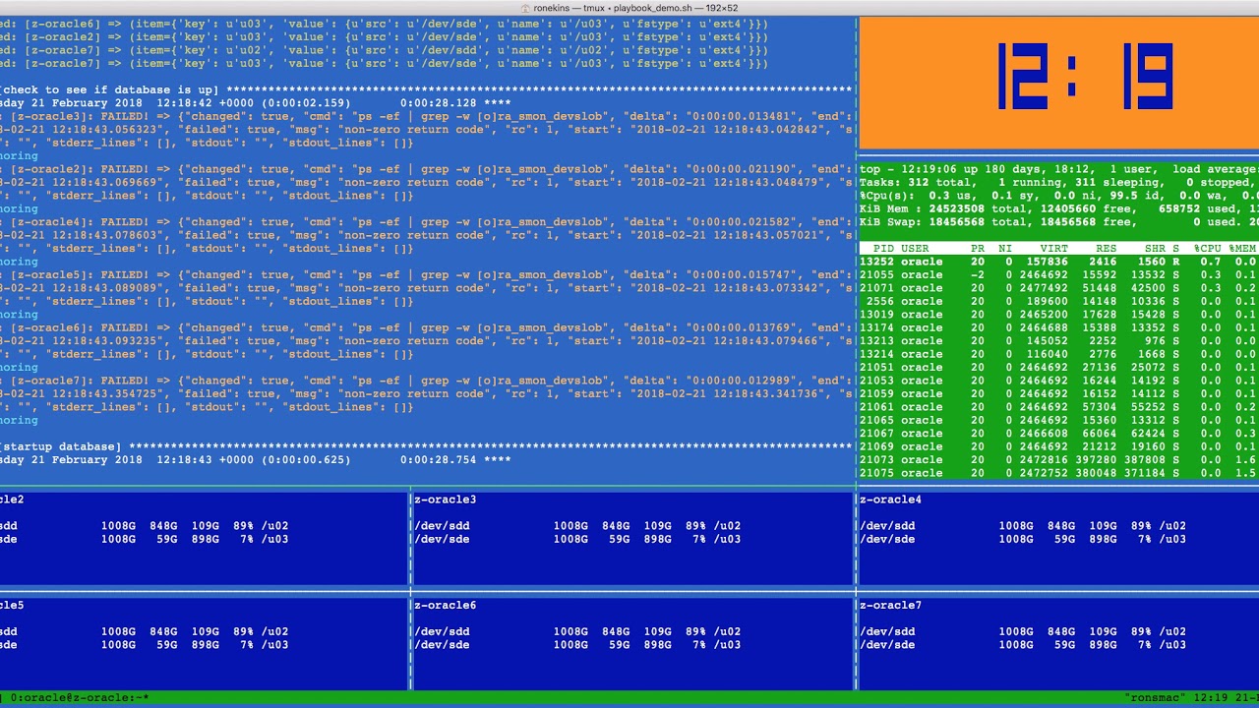This screenshot has width=1259, height=708.
Task: Click the 'KiB Swap: 18456568 total' line
Action: [x=1059, y=222]
